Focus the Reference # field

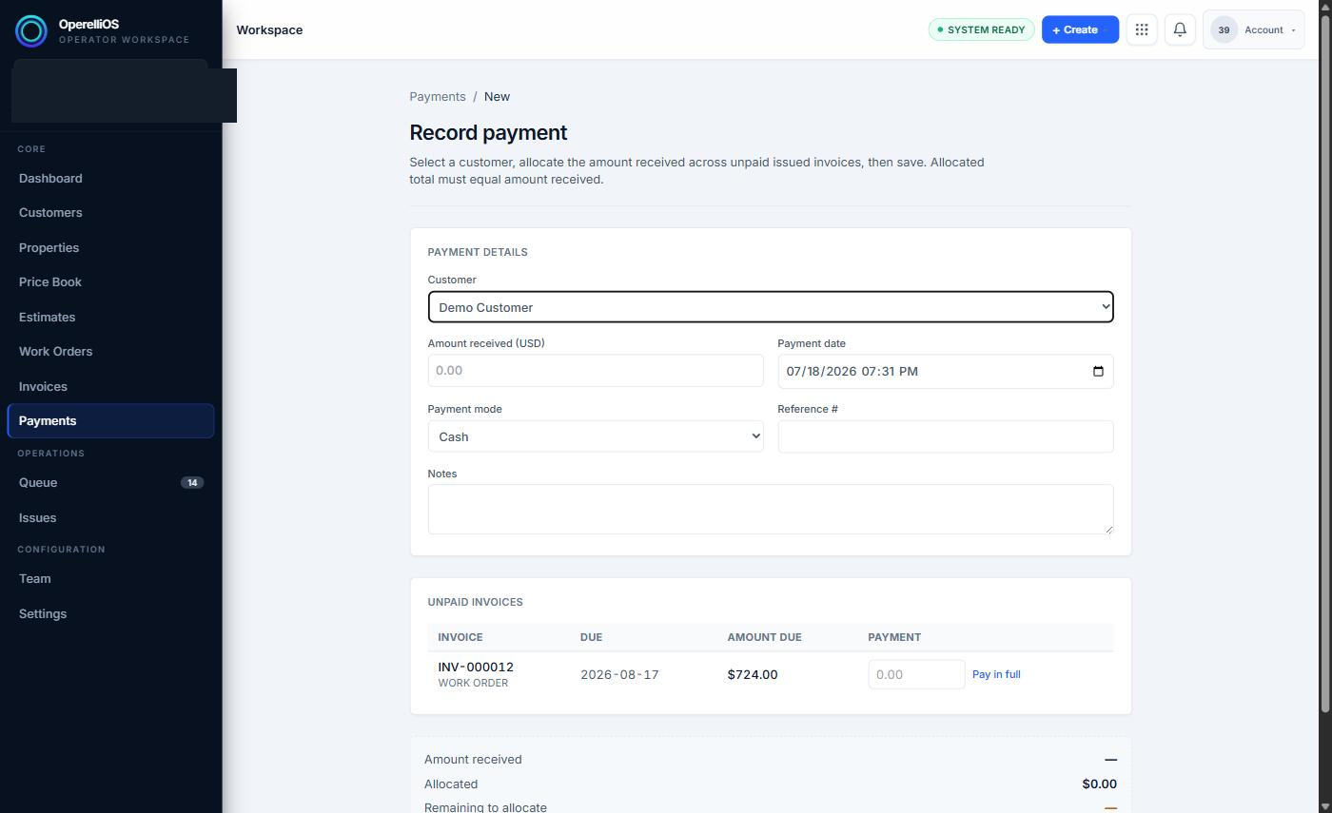pyautogui.click(x=946, y=436)
